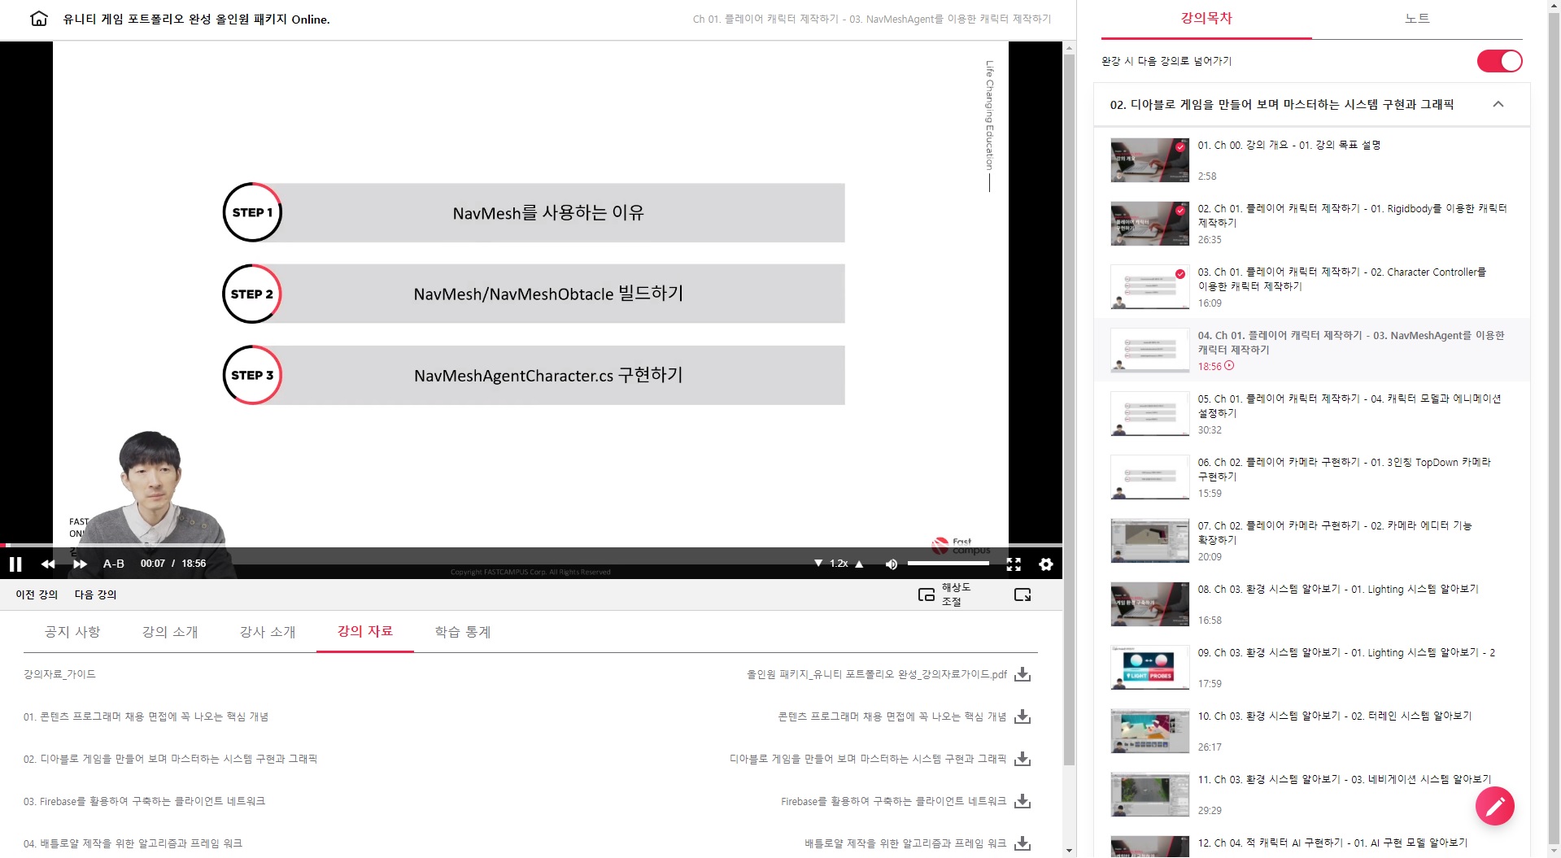Image resolution: width=1561 pixels, height=858 pixels.
Task: Click the video total time 18:56 display
Action: tap(194, 564)
